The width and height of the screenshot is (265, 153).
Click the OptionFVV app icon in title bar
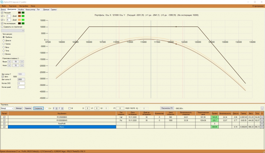(2, 2)
